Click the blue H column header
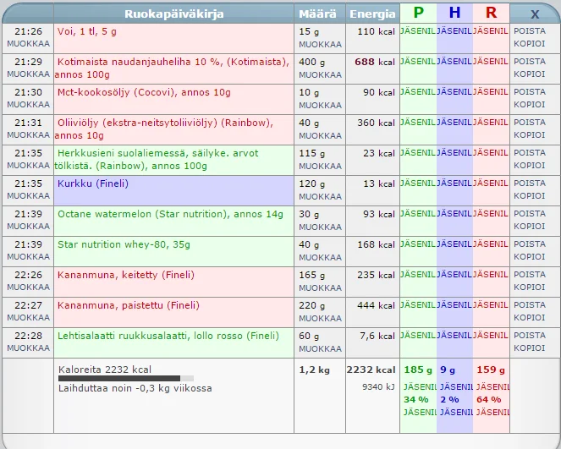Image resolution: width=561 pixels, height=449 pixels. coord(454,13)
